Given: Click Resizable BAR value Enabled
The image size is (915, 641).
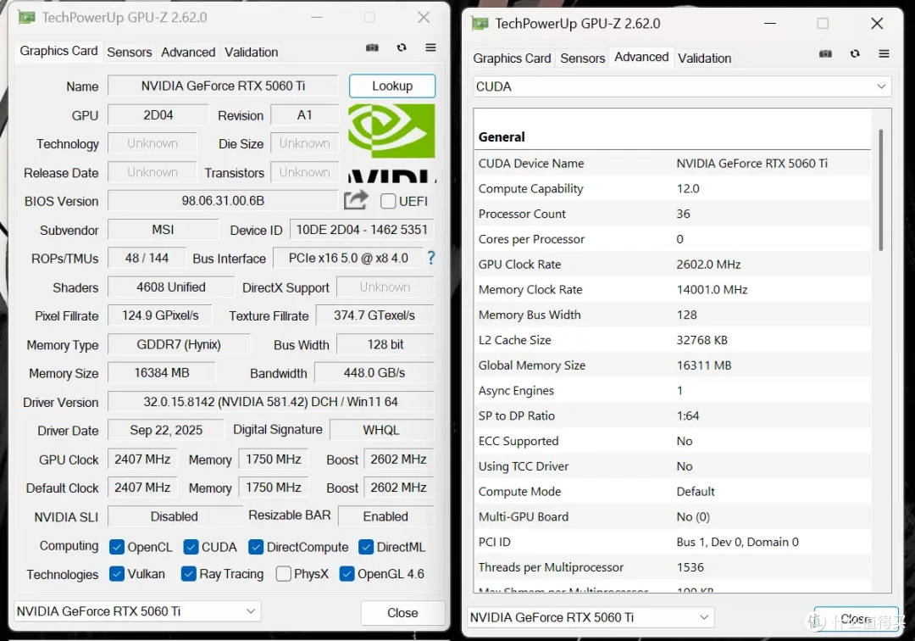Looking at the screenshot, I should pyautogui.click(x=385, y=516).
